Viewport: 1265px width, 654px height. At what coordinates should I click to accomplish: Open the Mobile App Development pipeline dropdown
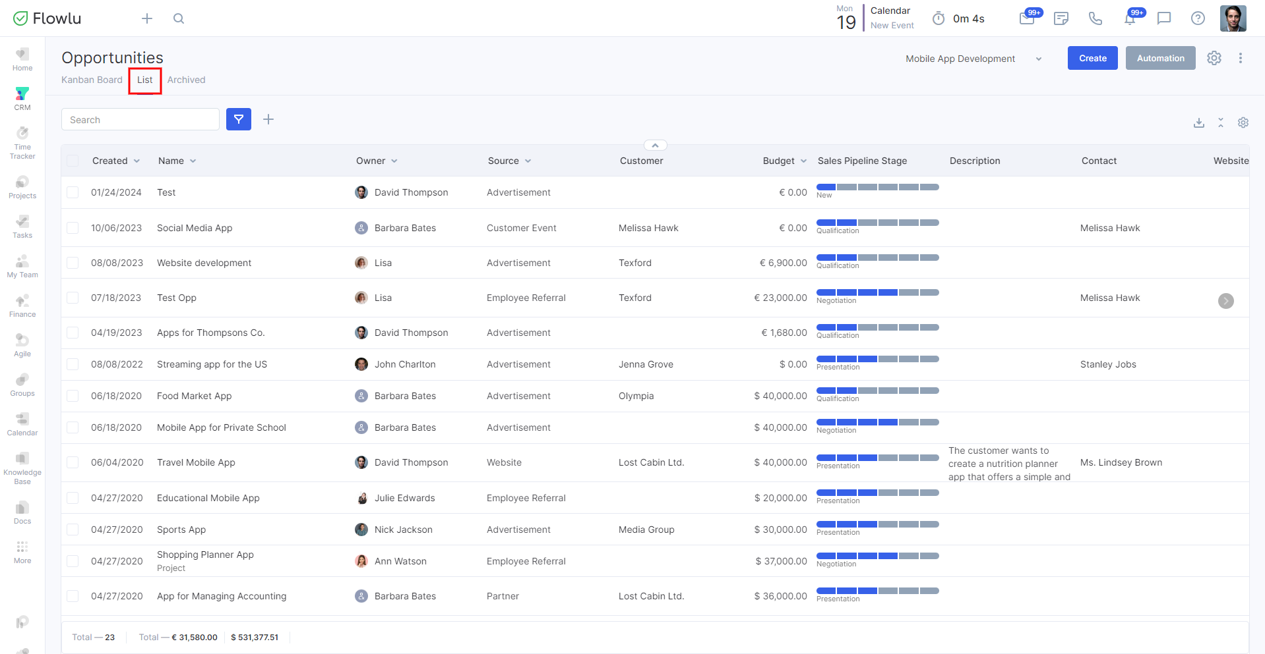(x=973, y=59)
